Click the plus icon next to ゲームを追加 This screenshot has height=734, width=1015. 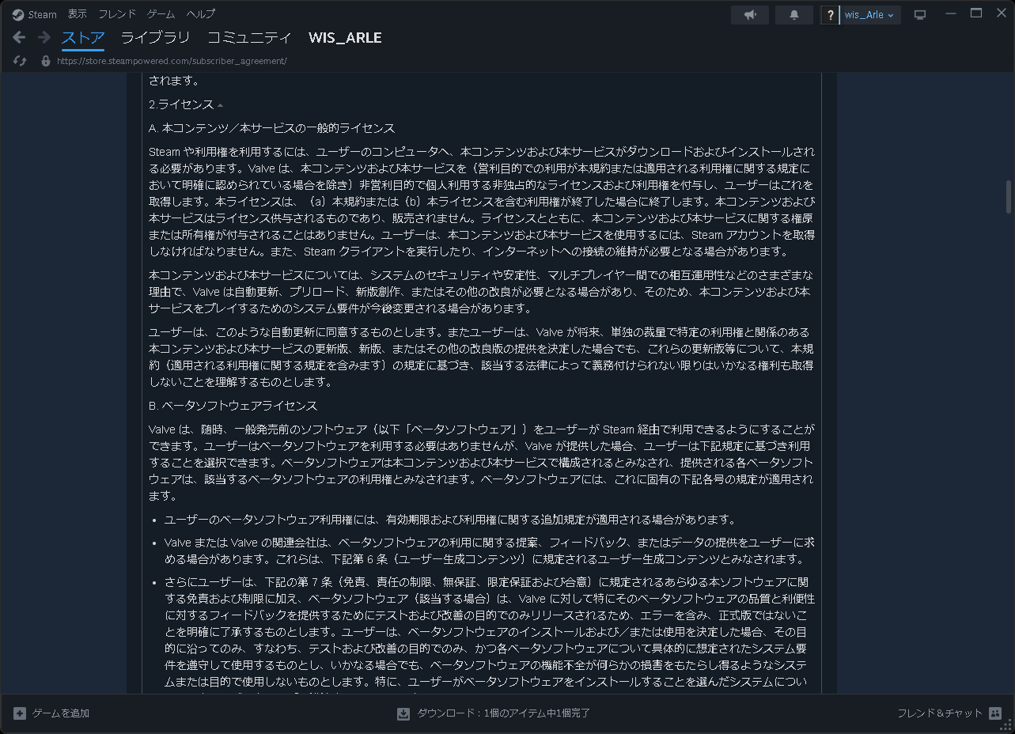coord(21,713)
